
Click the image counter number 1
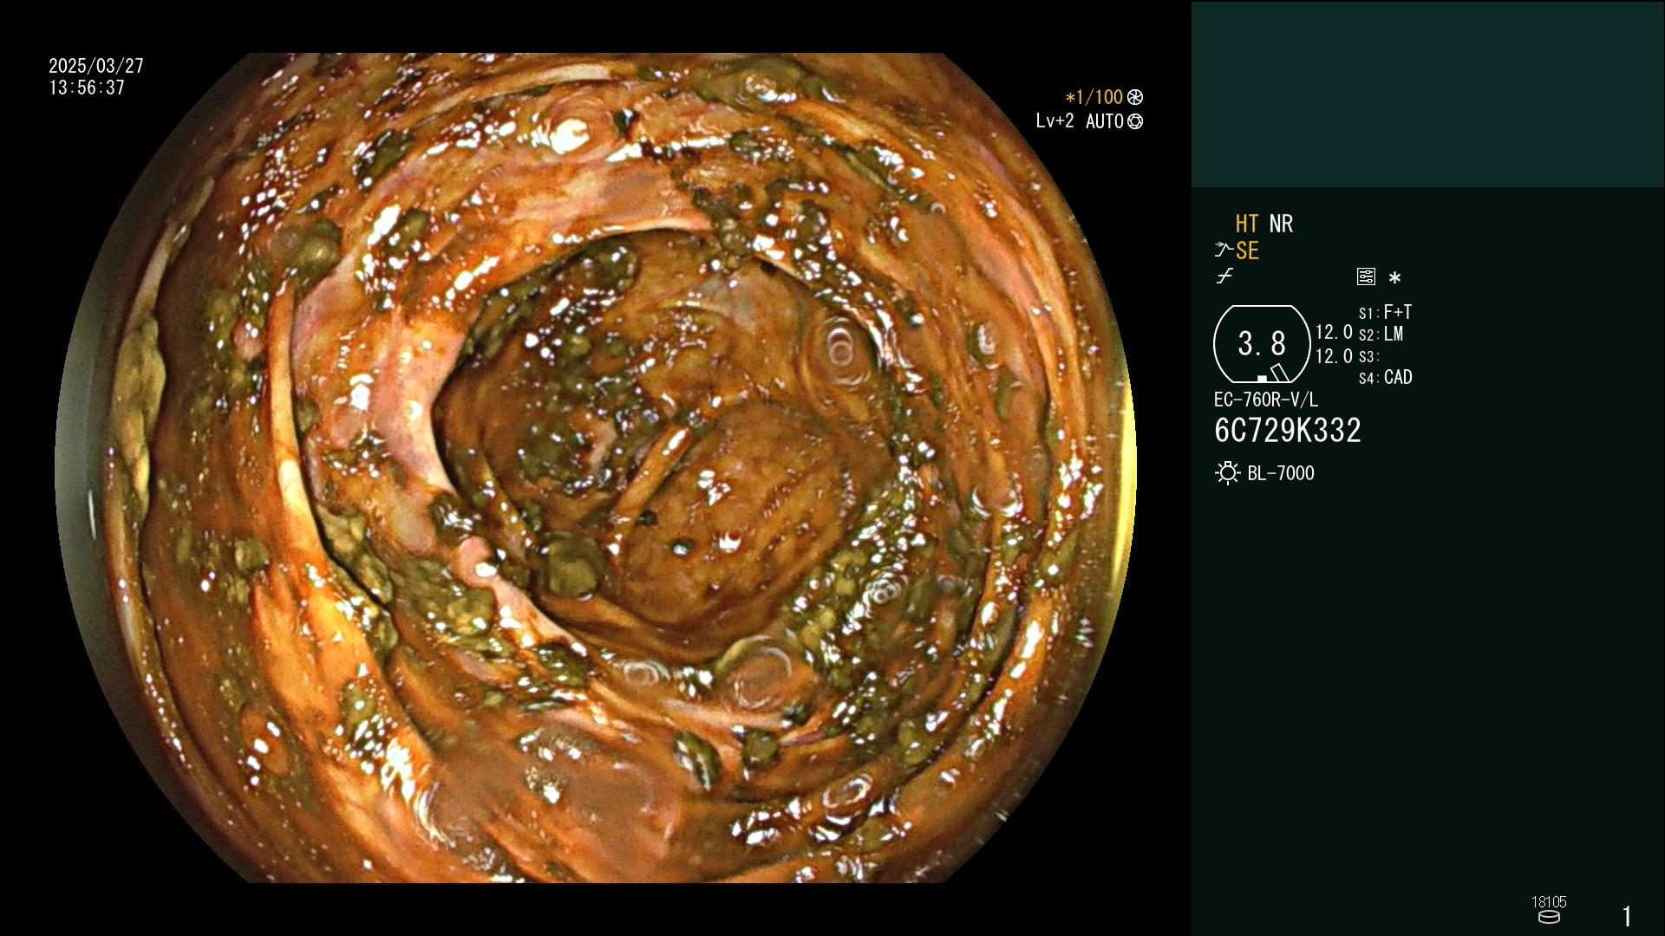1627,916
